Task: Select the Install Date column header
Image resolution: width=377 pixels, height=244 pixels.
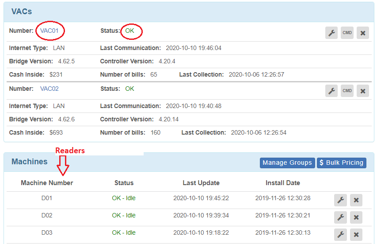Action: pyautogui.click(x=283, y=183)
